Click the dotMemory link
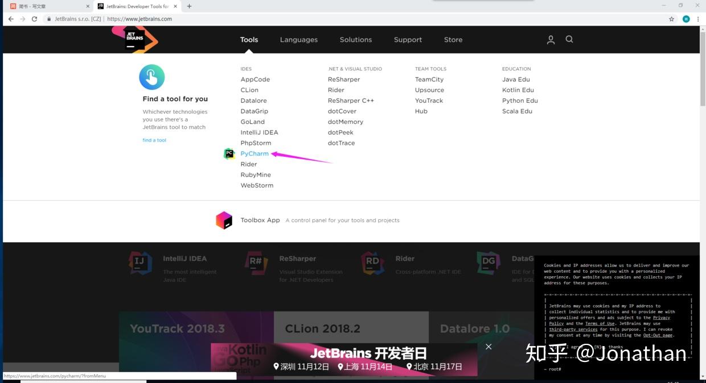The height and width of the screenshot is (383, 706). point(345,122)
